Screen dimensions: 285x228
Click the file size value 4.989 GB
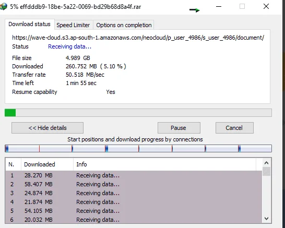[78, 58]
